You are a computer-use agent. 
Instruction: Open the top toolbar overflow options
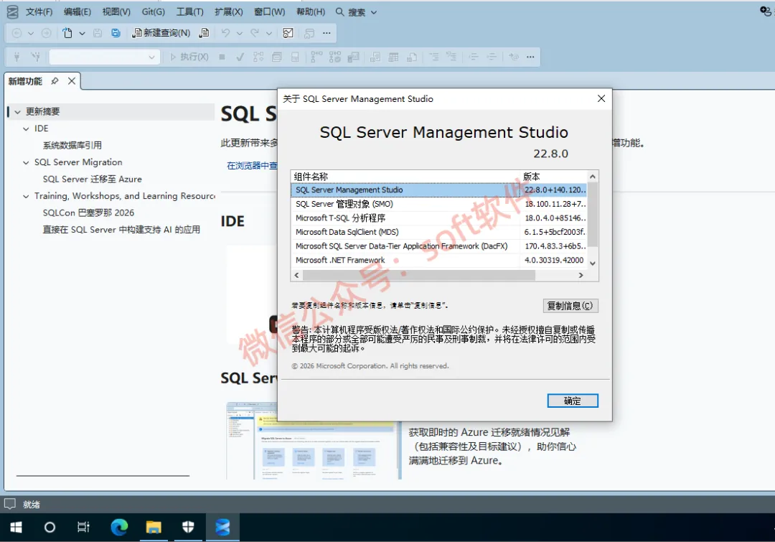tap(327, 33)
